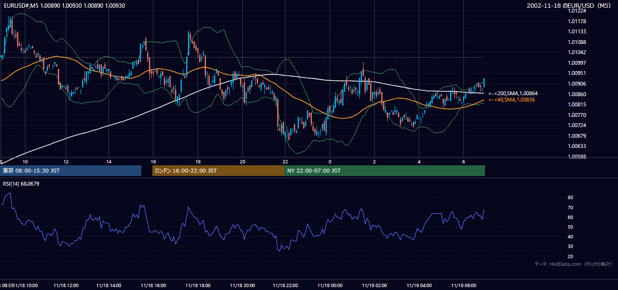Click price axis label 1.01133

click(x=576, y=31)
